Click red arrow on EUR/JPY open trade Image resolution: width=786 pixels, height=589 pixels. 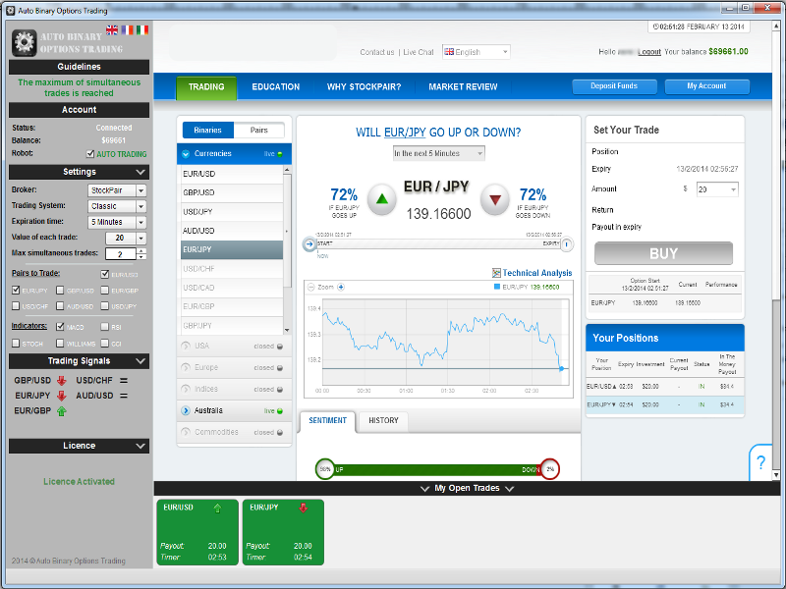[304, 508]
